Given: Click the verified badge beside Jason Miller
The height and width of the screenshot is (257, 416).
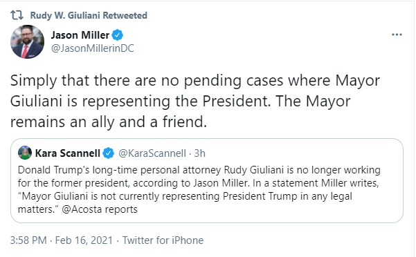Looking at the screenshot, I should 117,35.
